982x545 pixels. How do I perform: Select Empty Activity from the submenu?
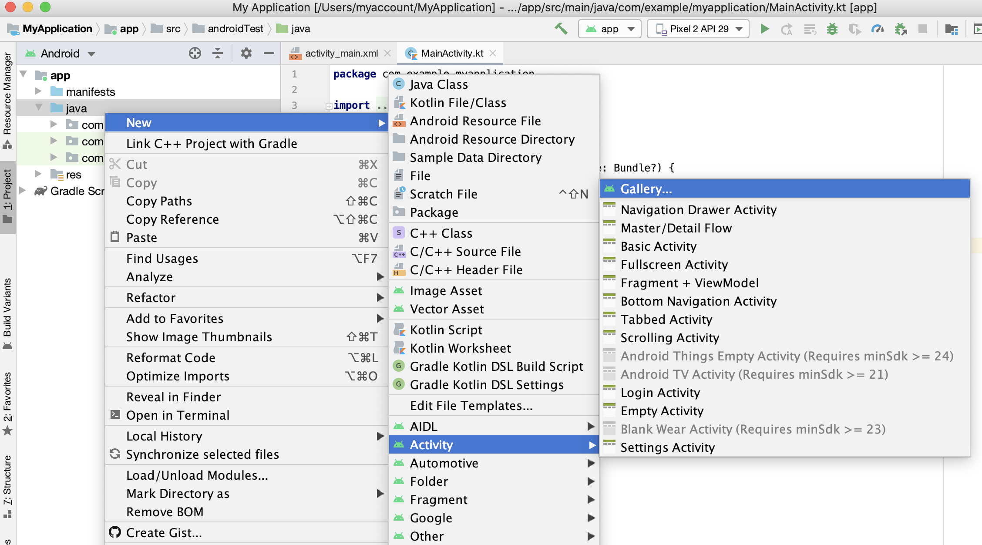(662, 410)
